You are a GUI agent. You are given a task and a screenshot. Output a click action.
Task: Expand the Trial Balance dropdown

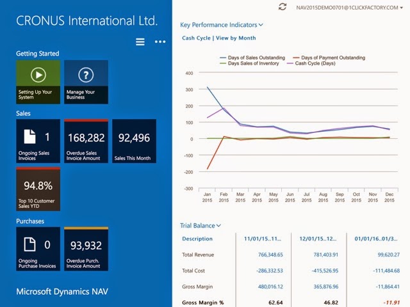(201, 225)
